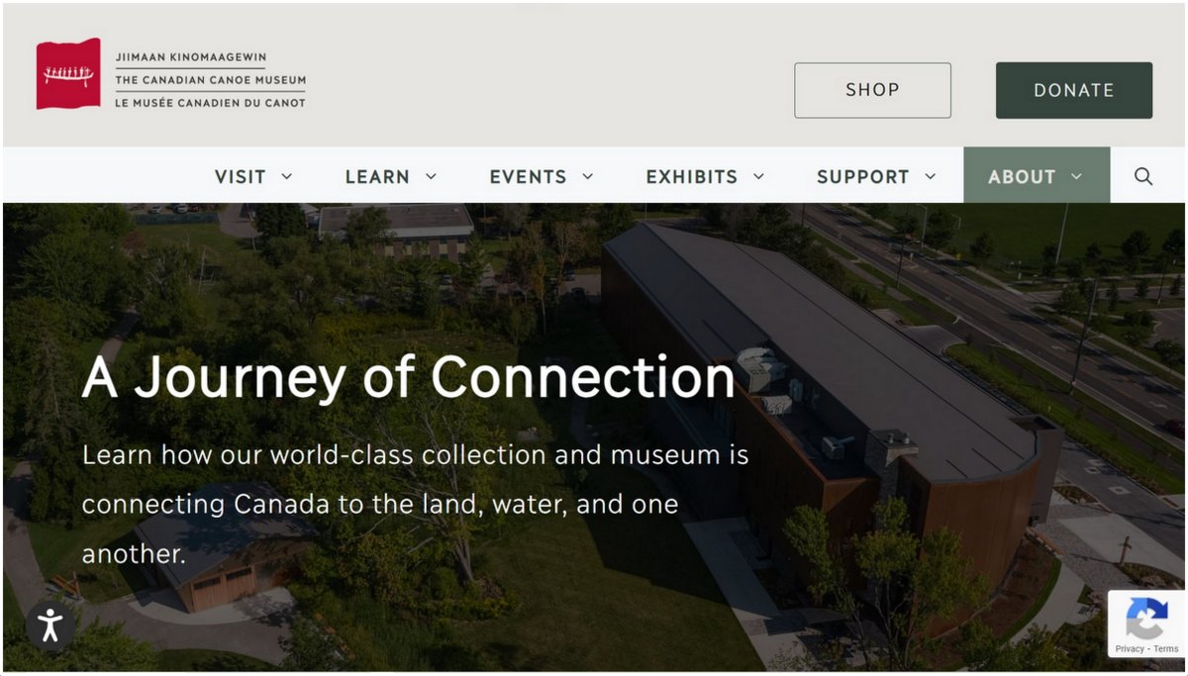Expand the Visit menu chevron
Viewport: 1188px width, 676px height.
coord(287,177)
